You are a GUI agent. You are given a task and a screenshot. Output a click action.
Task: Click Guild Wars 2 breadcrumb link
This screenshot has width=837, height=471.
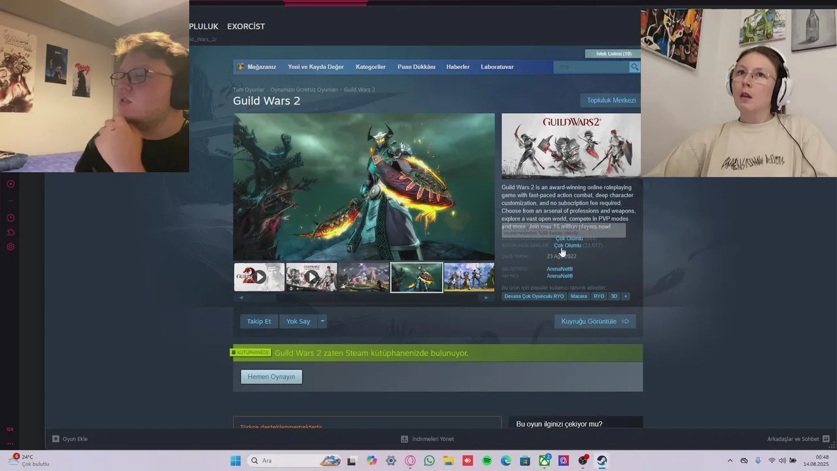(x=359, y=90)
